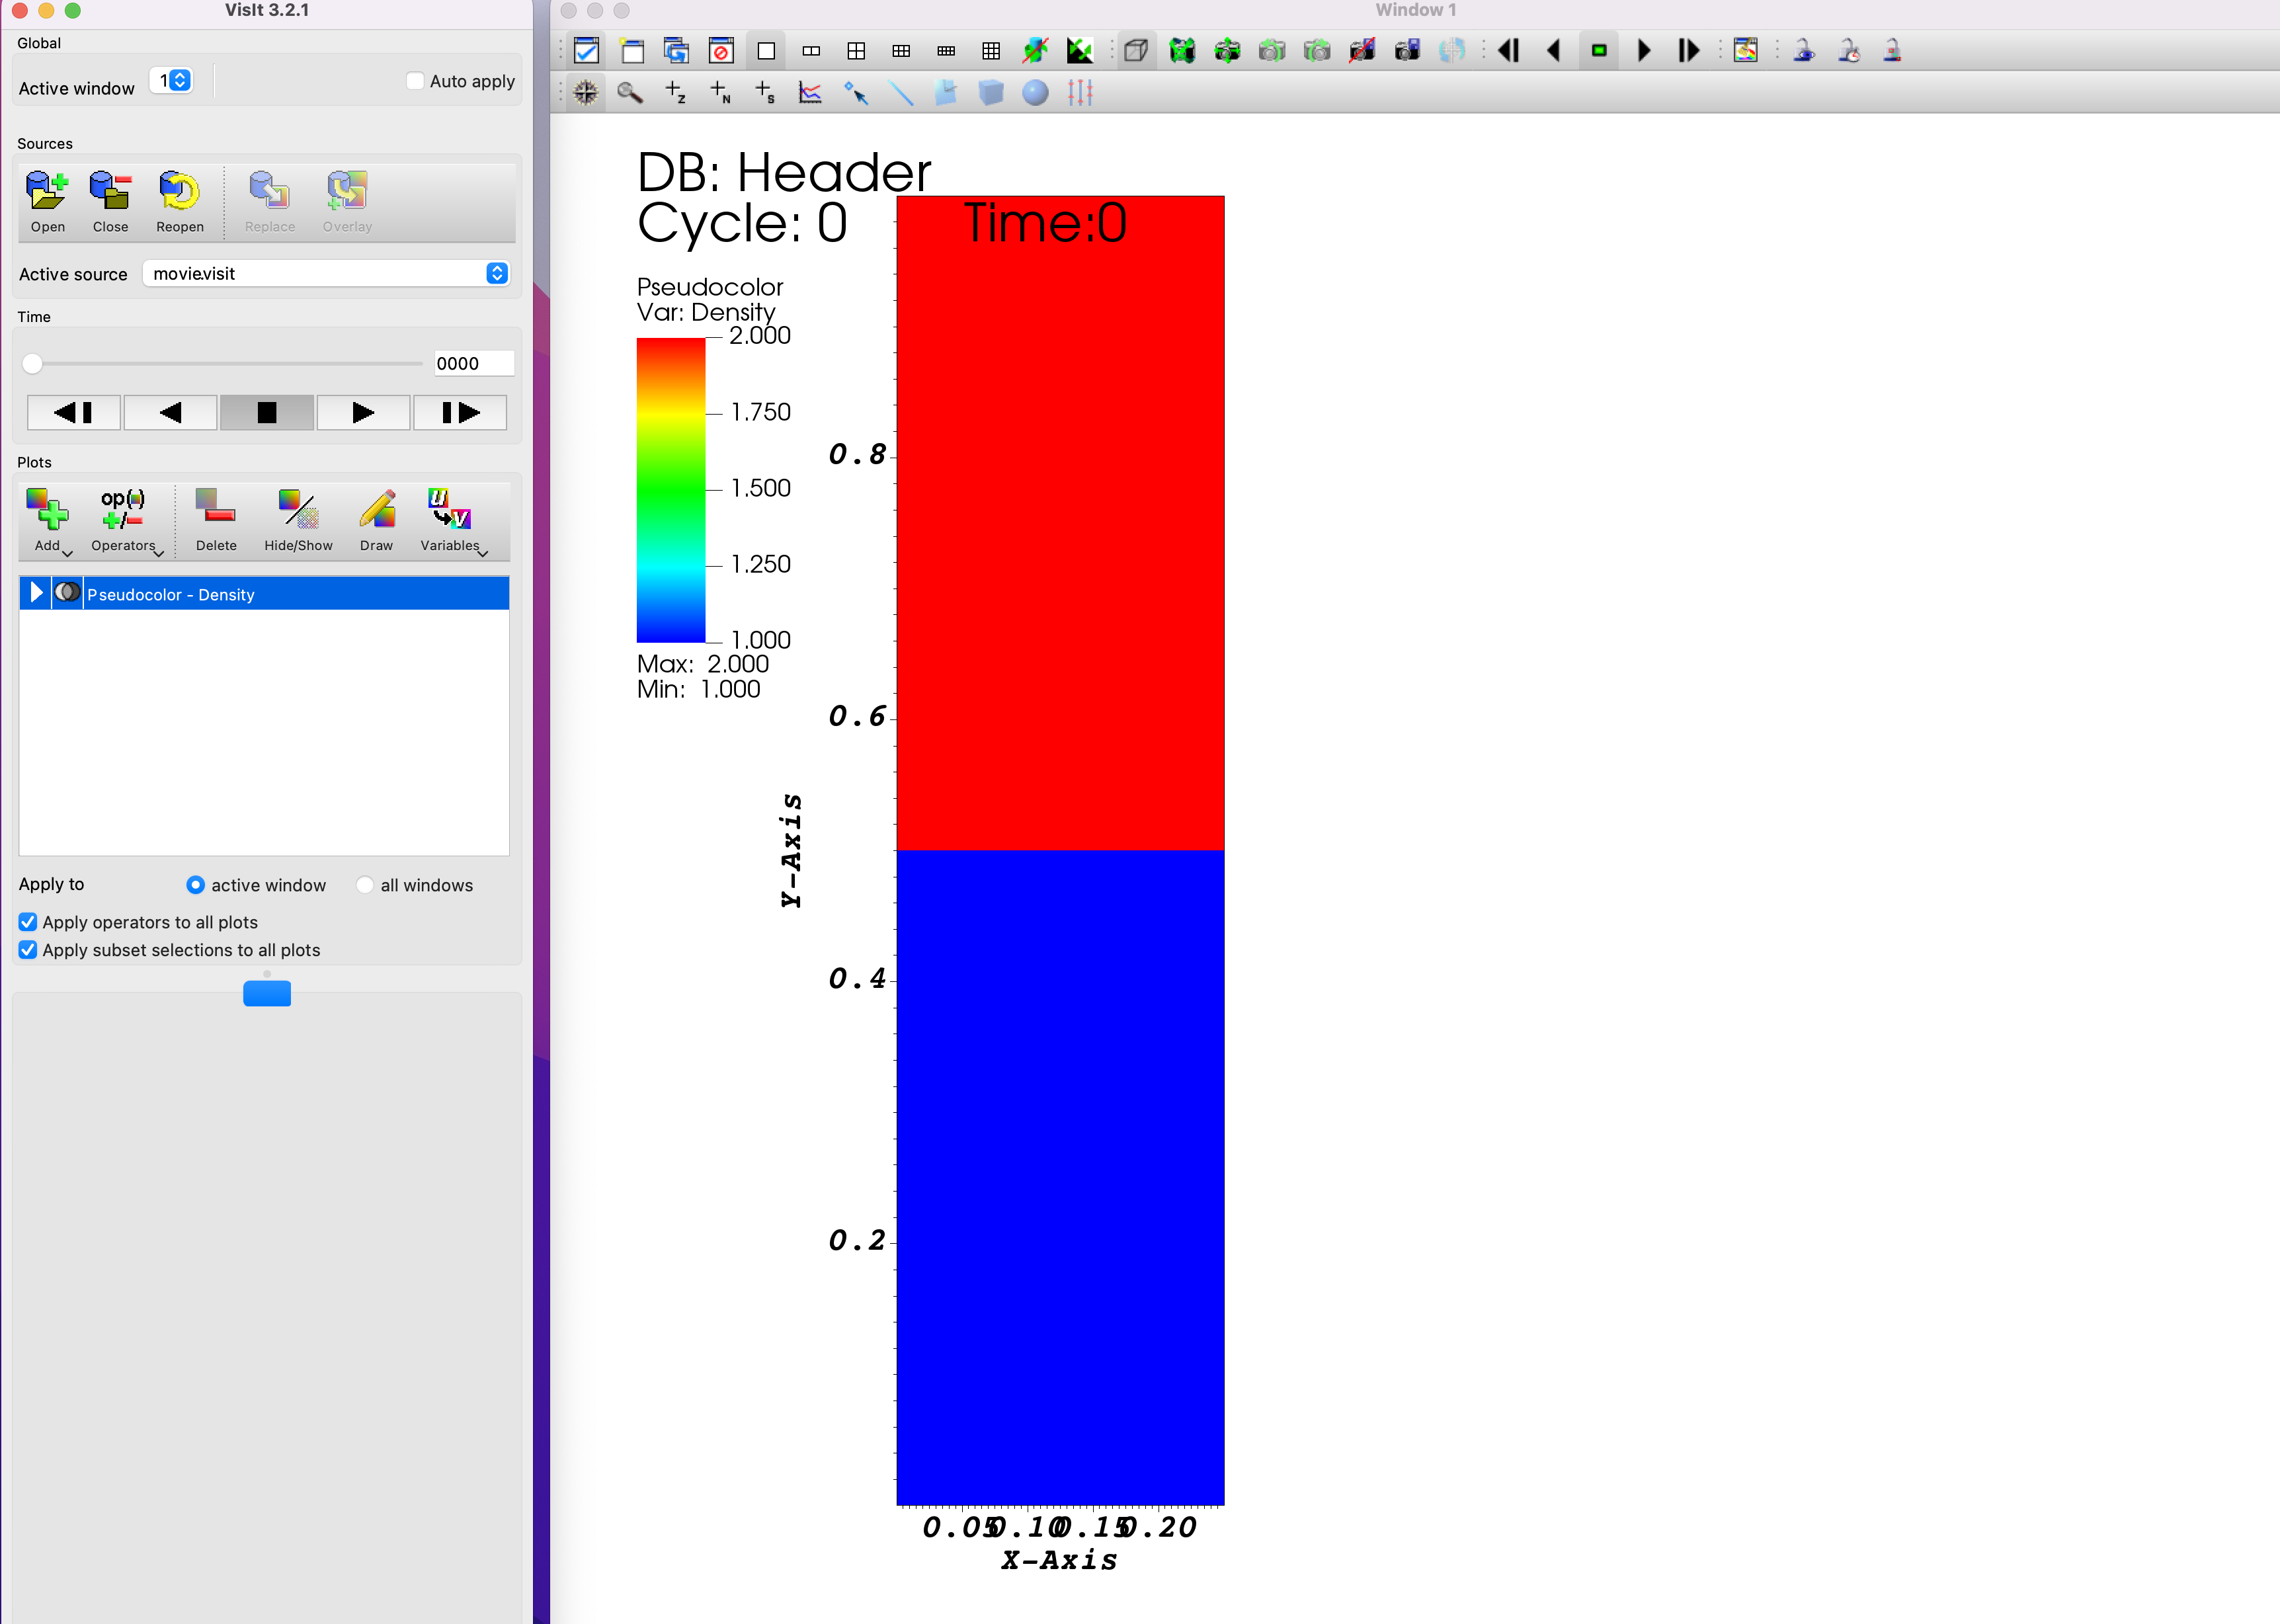Click the Reopen source icon
The height and width of the screenshot is (1624, 2280).
pyautogui.click(x=179, y=192)
